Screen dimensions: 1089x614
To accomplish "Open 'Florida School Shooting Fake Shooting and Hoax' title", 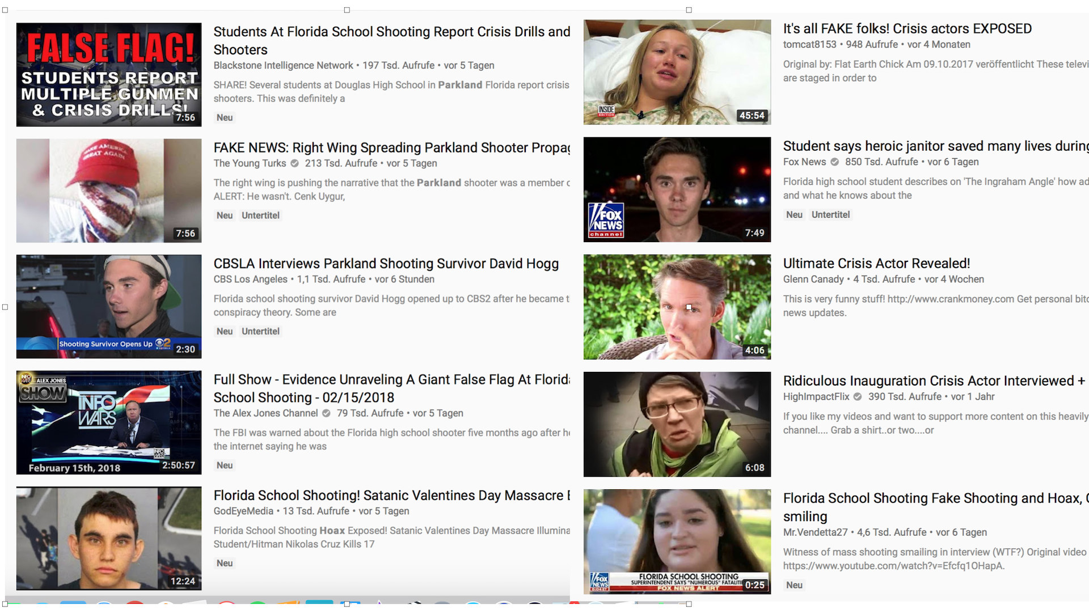I will point(936,507).
